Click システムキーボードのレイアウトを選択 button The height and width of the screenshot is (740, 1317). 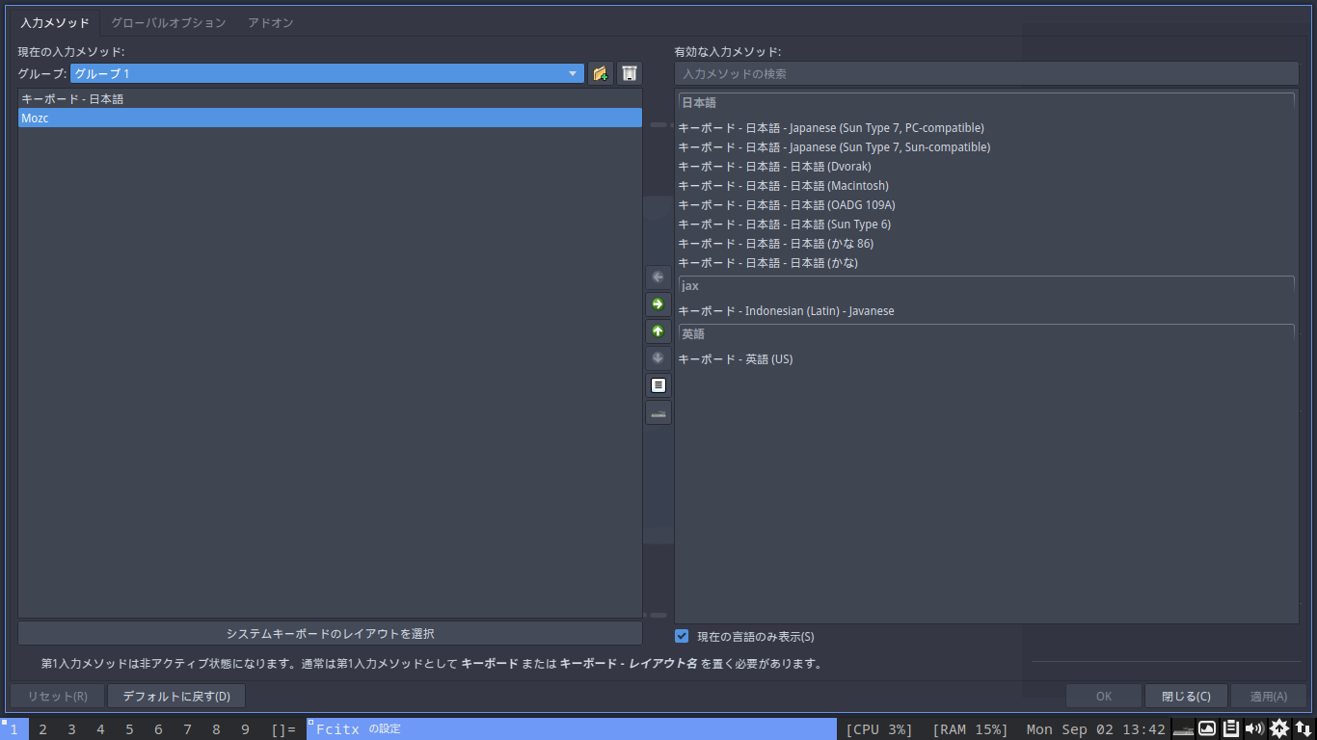(x=330, y=633)
